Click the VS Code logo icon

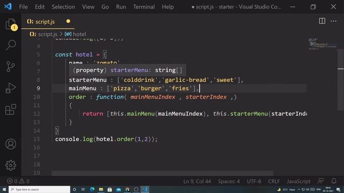click(x=8, y=6)
